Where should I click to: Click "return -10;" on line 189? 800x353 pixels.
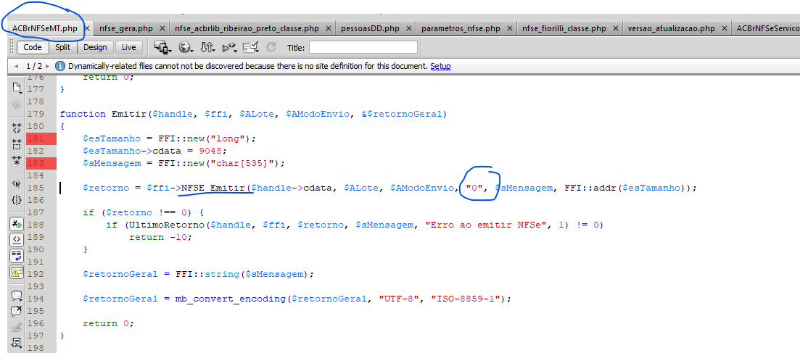point(160,237)
